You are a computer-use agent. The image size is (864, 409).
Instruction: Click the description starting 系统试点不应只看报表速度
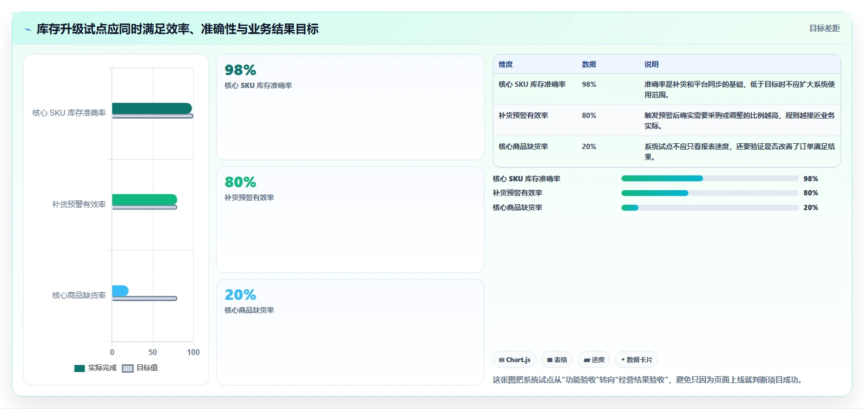(x=739, y=152)
